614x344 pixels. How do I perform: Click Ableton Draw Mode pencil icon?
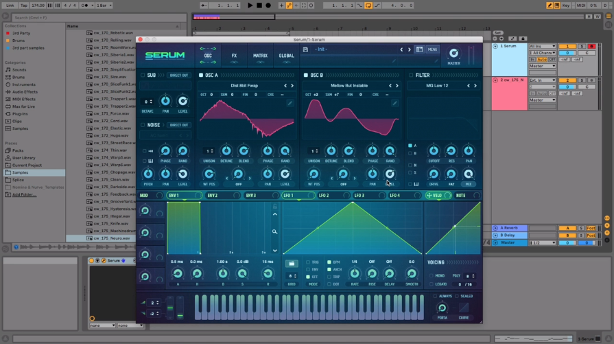pos(550,5)
